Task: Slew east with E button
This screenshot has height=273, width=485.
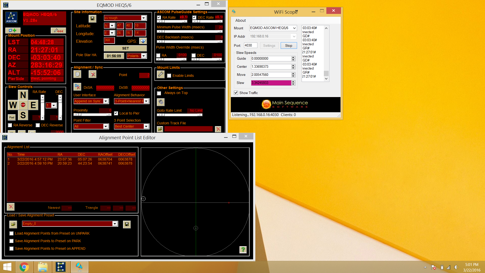Action: tap(33, 105)
